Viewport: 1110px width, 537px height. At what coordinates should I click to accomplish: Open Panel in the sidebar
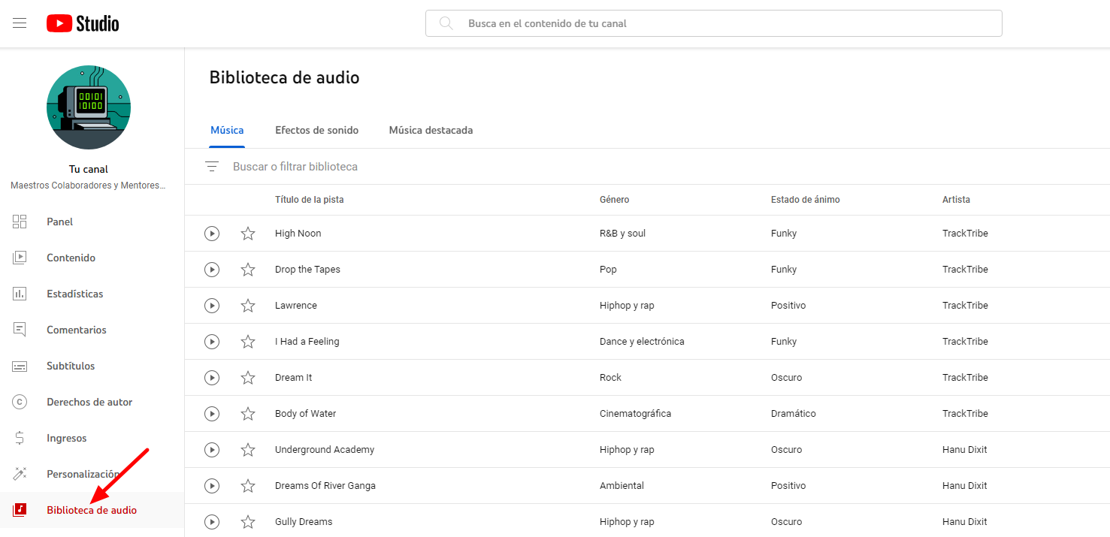point(92,222)
